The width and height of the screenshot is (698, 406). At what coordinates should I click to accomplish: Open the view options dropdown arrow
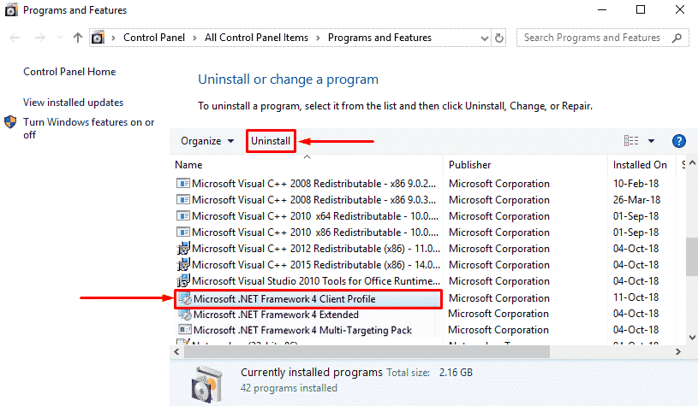[651, 141]
